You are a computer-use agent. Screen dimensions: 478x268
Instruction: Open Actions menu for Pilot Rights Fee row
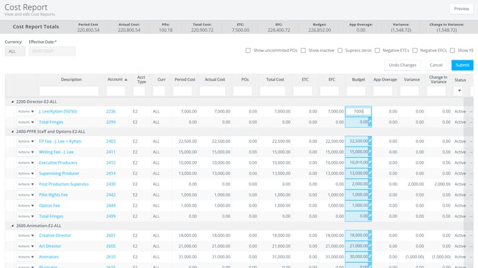[26, 195]
